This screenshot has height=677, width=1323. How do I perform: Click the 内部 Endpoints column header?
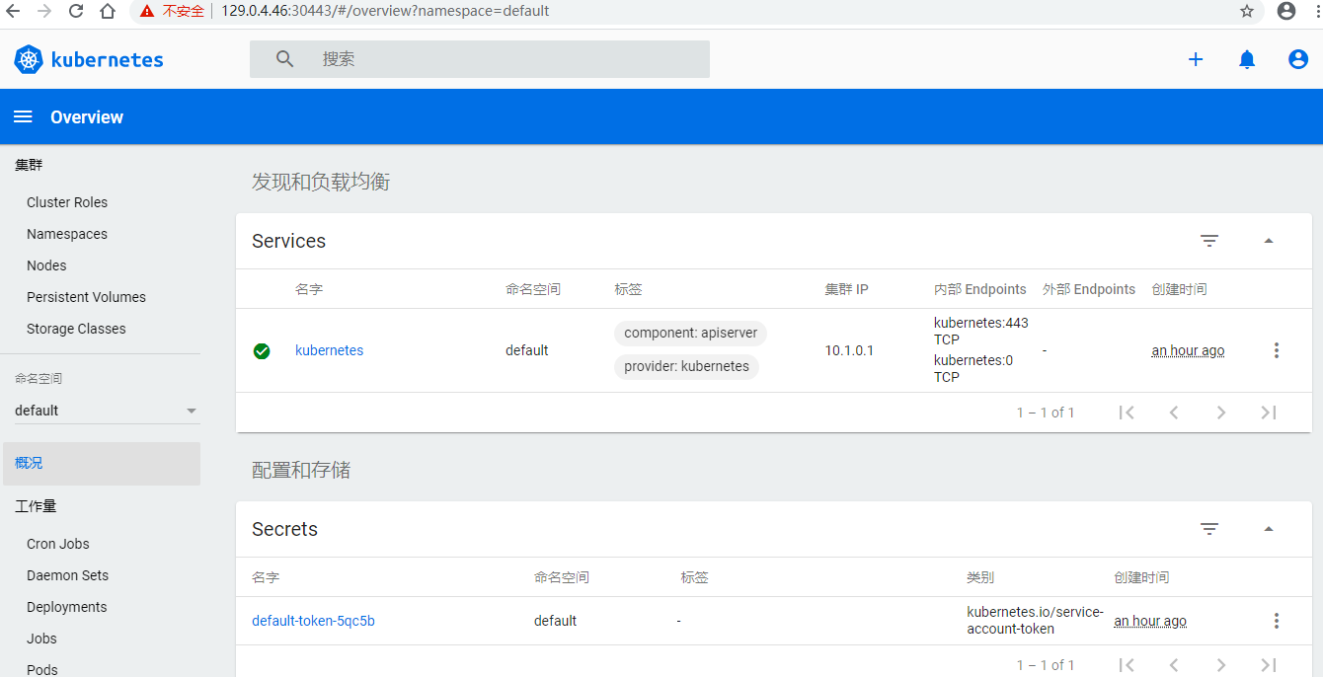coord(980,289)
